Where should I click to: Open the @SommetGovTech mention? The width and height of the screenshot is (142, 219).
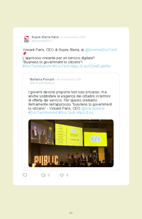(101, 50)
